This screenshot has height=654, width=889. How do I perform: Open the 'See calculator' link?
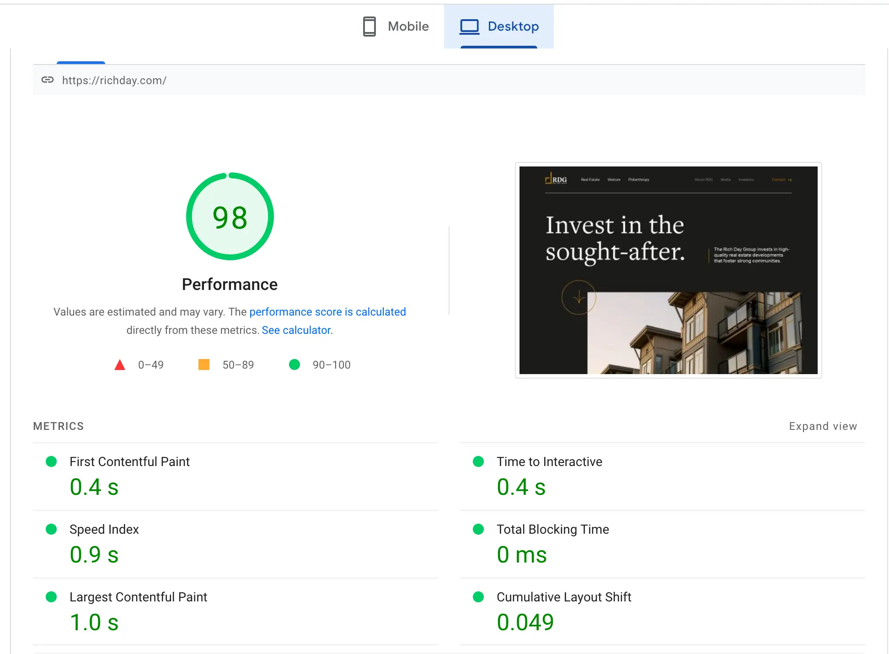coord(296,330)
